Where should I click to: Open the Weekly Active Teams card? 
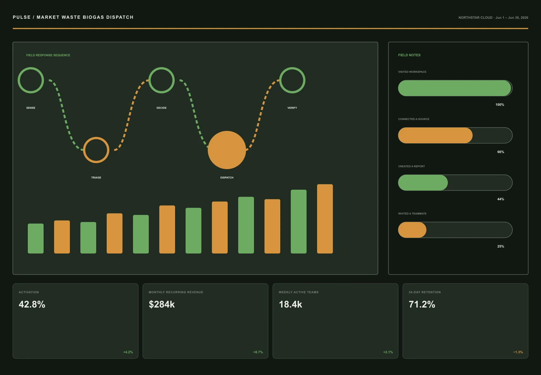(x=335, y=321)
